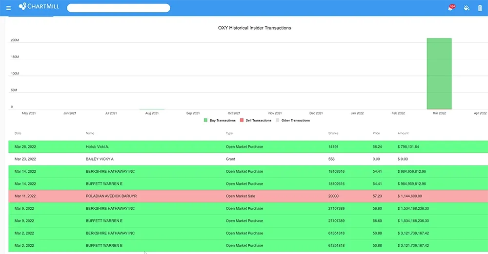Click the green Mar 2022 chart bar
This screenshot has height=254, width=488.
click(439, 73)
